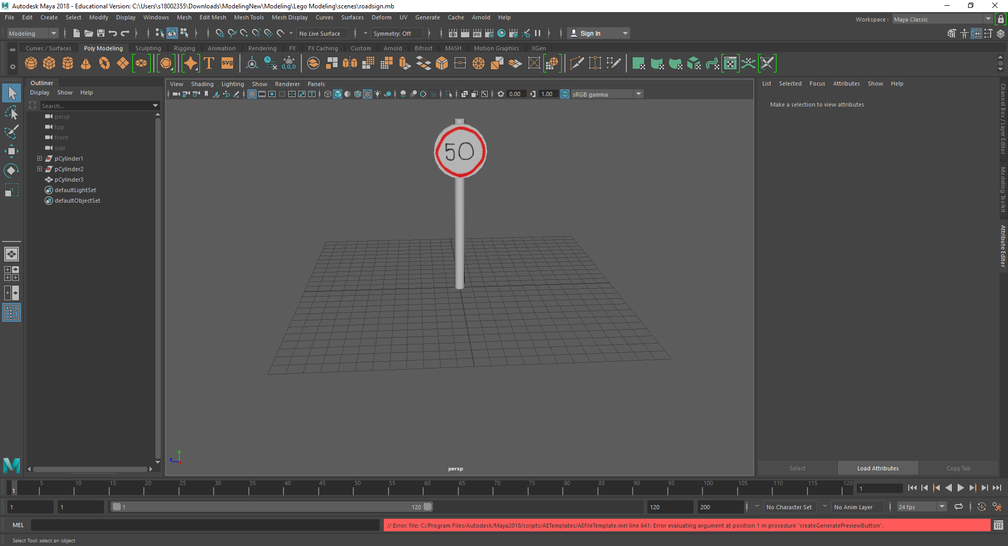Click the Sign In button
Screen dimensions: 1008x546
(590, 33)
